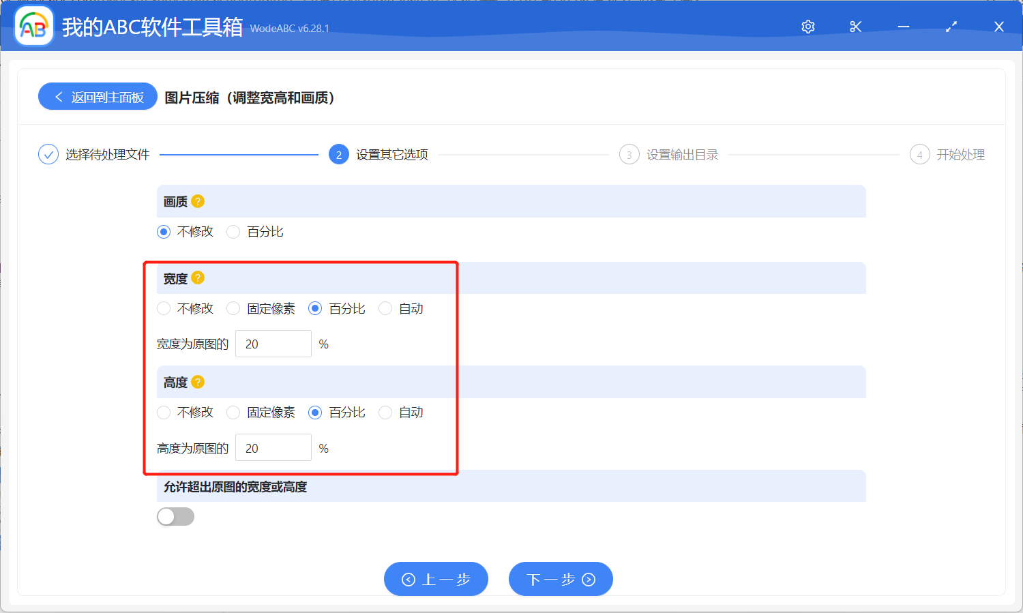Click the fullscreen expand icon in title bar
This screenshot has height=613, width=1023.
[951, 27]
